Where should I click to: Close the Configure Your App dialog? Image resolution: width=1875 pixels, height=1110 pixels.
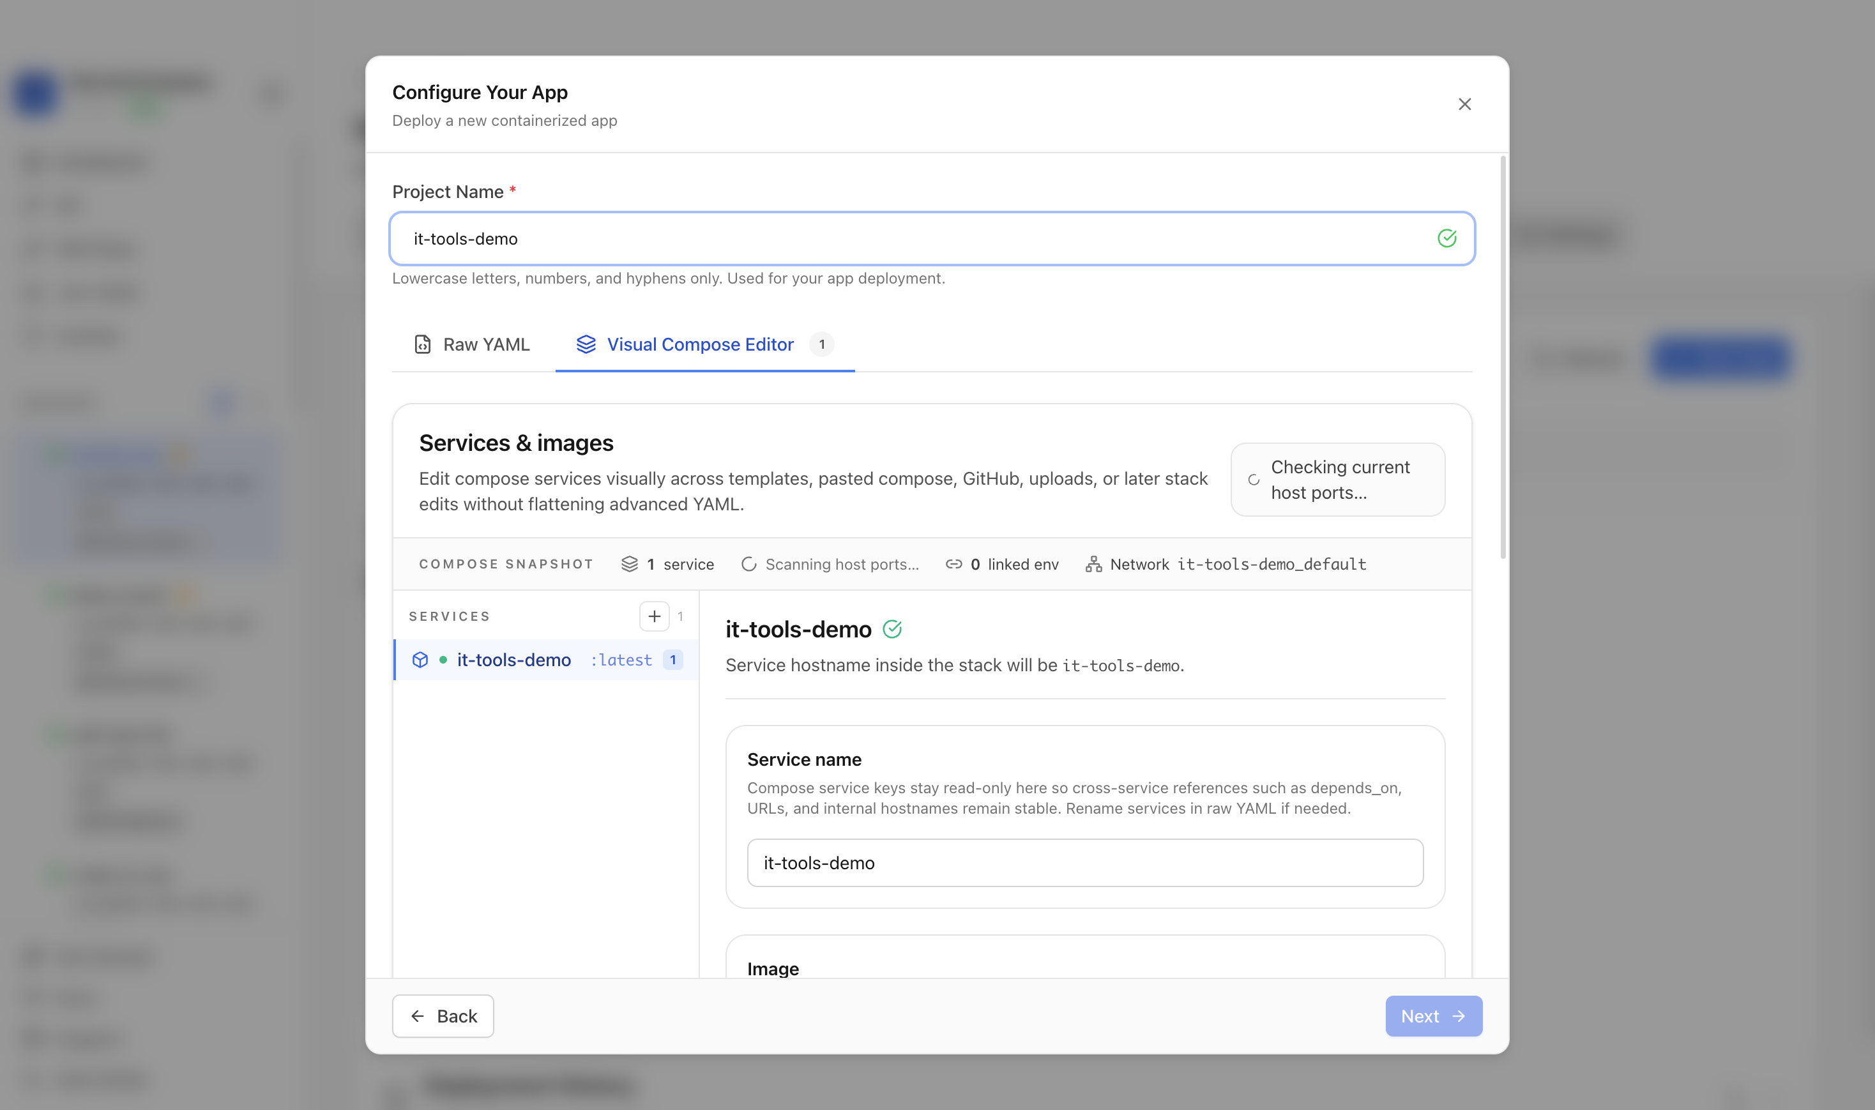[x=1464, y=104]
